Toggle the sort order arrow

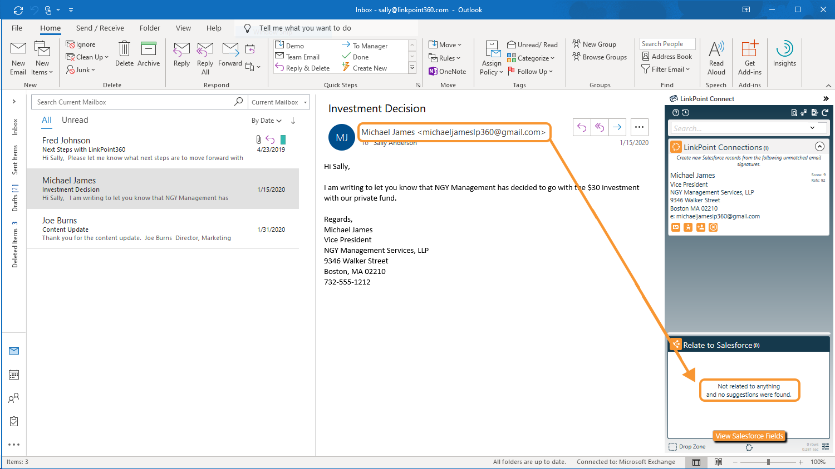(293, 121)
